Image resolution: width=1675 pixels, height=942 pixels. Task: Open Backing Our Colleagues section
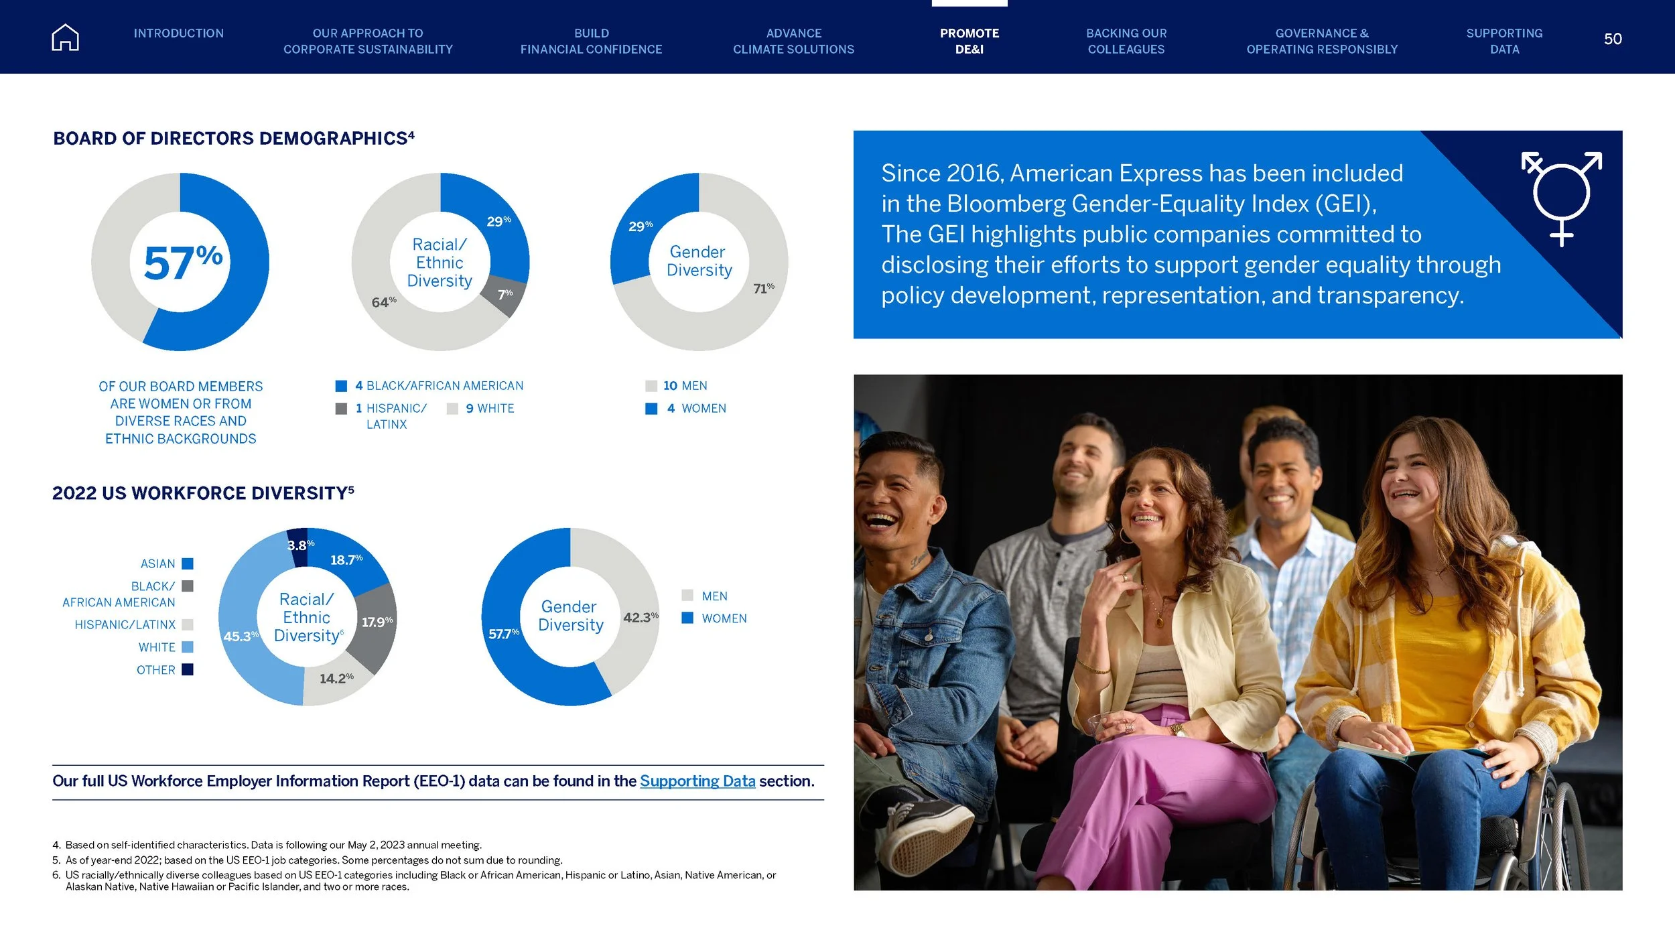tap(1126, 41)
